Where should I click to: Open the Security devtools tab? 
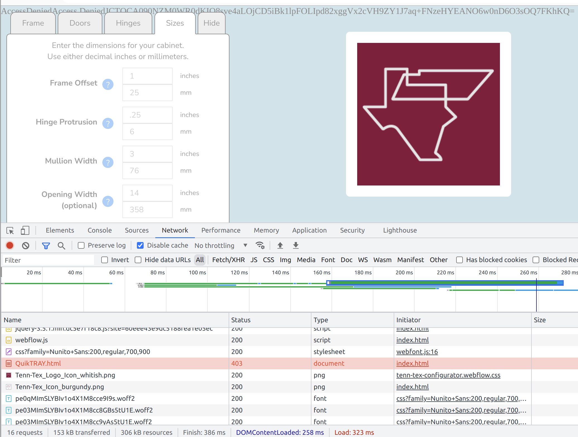coord(352,230)
